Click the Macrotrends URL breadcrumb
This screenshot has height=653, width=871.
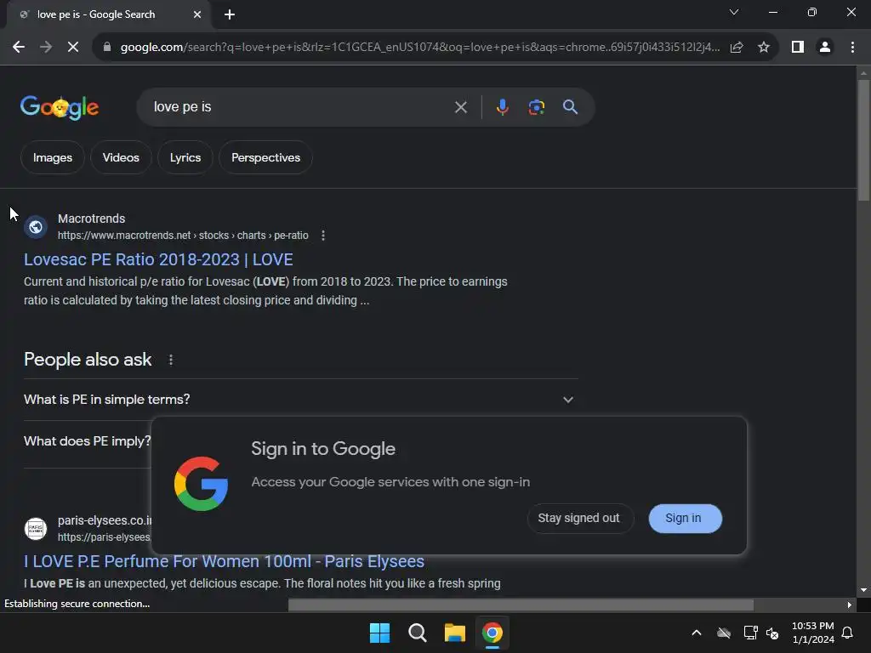coord(183,236)
